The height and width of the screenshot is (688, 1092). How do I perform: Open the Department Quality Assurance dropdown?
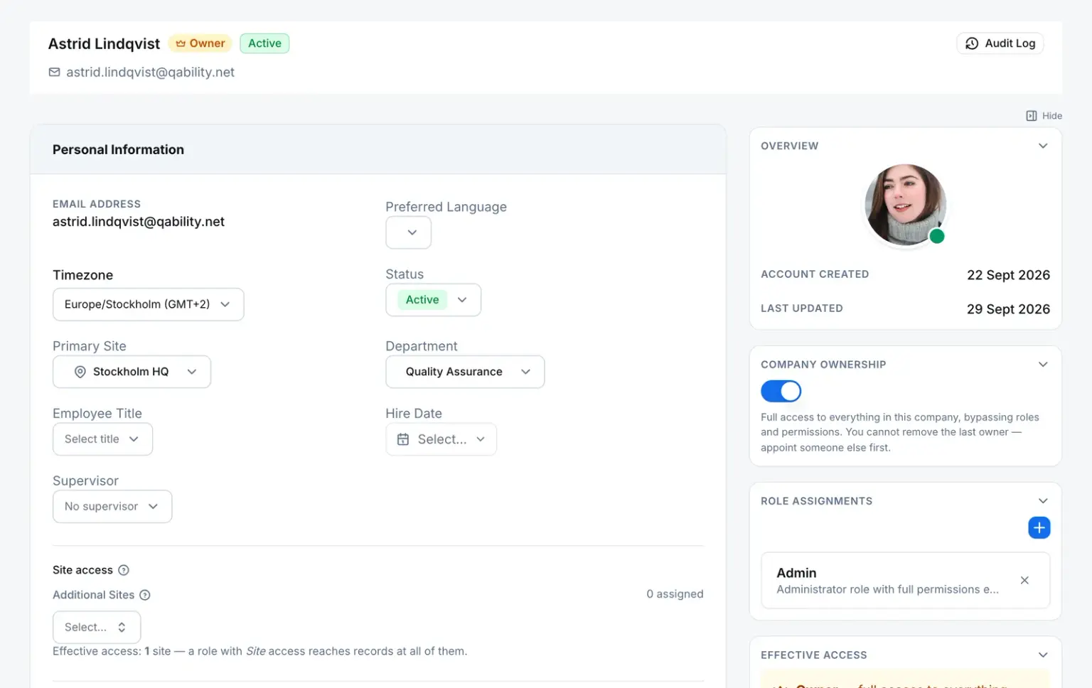(x=465, y=372)
